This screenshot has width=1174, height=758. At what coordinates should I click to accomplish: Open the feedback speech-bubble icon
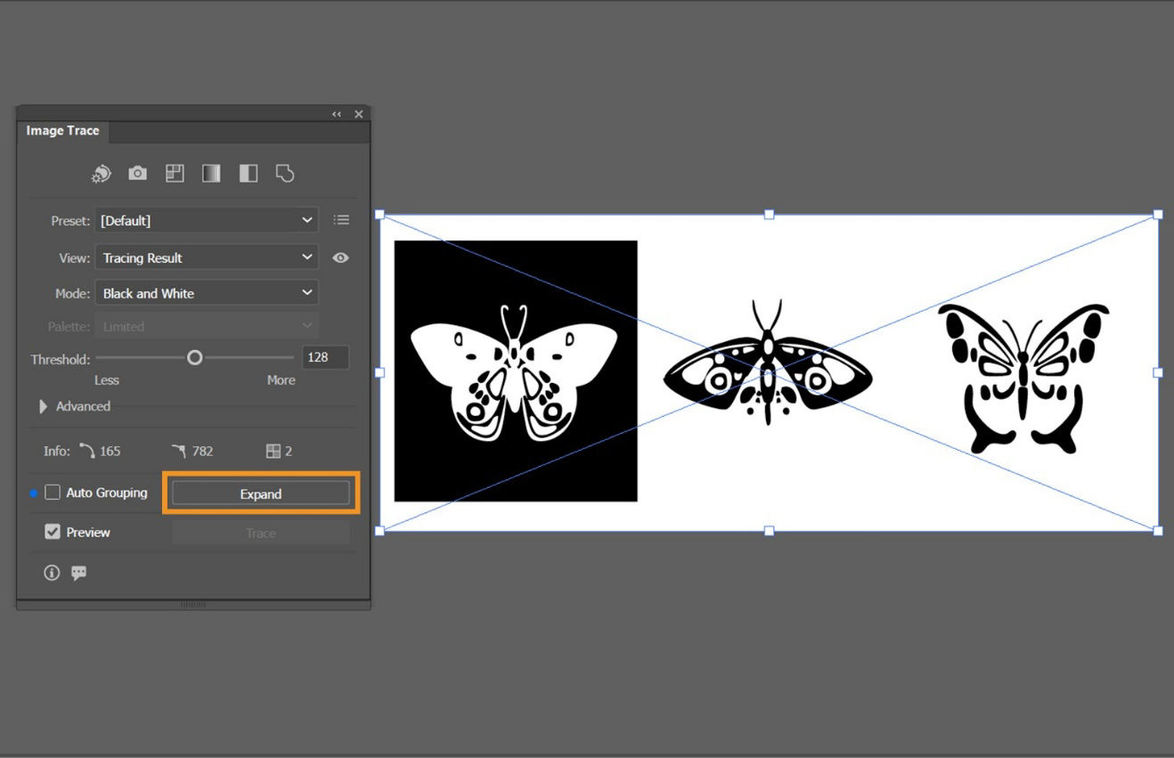tap(78, 573)
